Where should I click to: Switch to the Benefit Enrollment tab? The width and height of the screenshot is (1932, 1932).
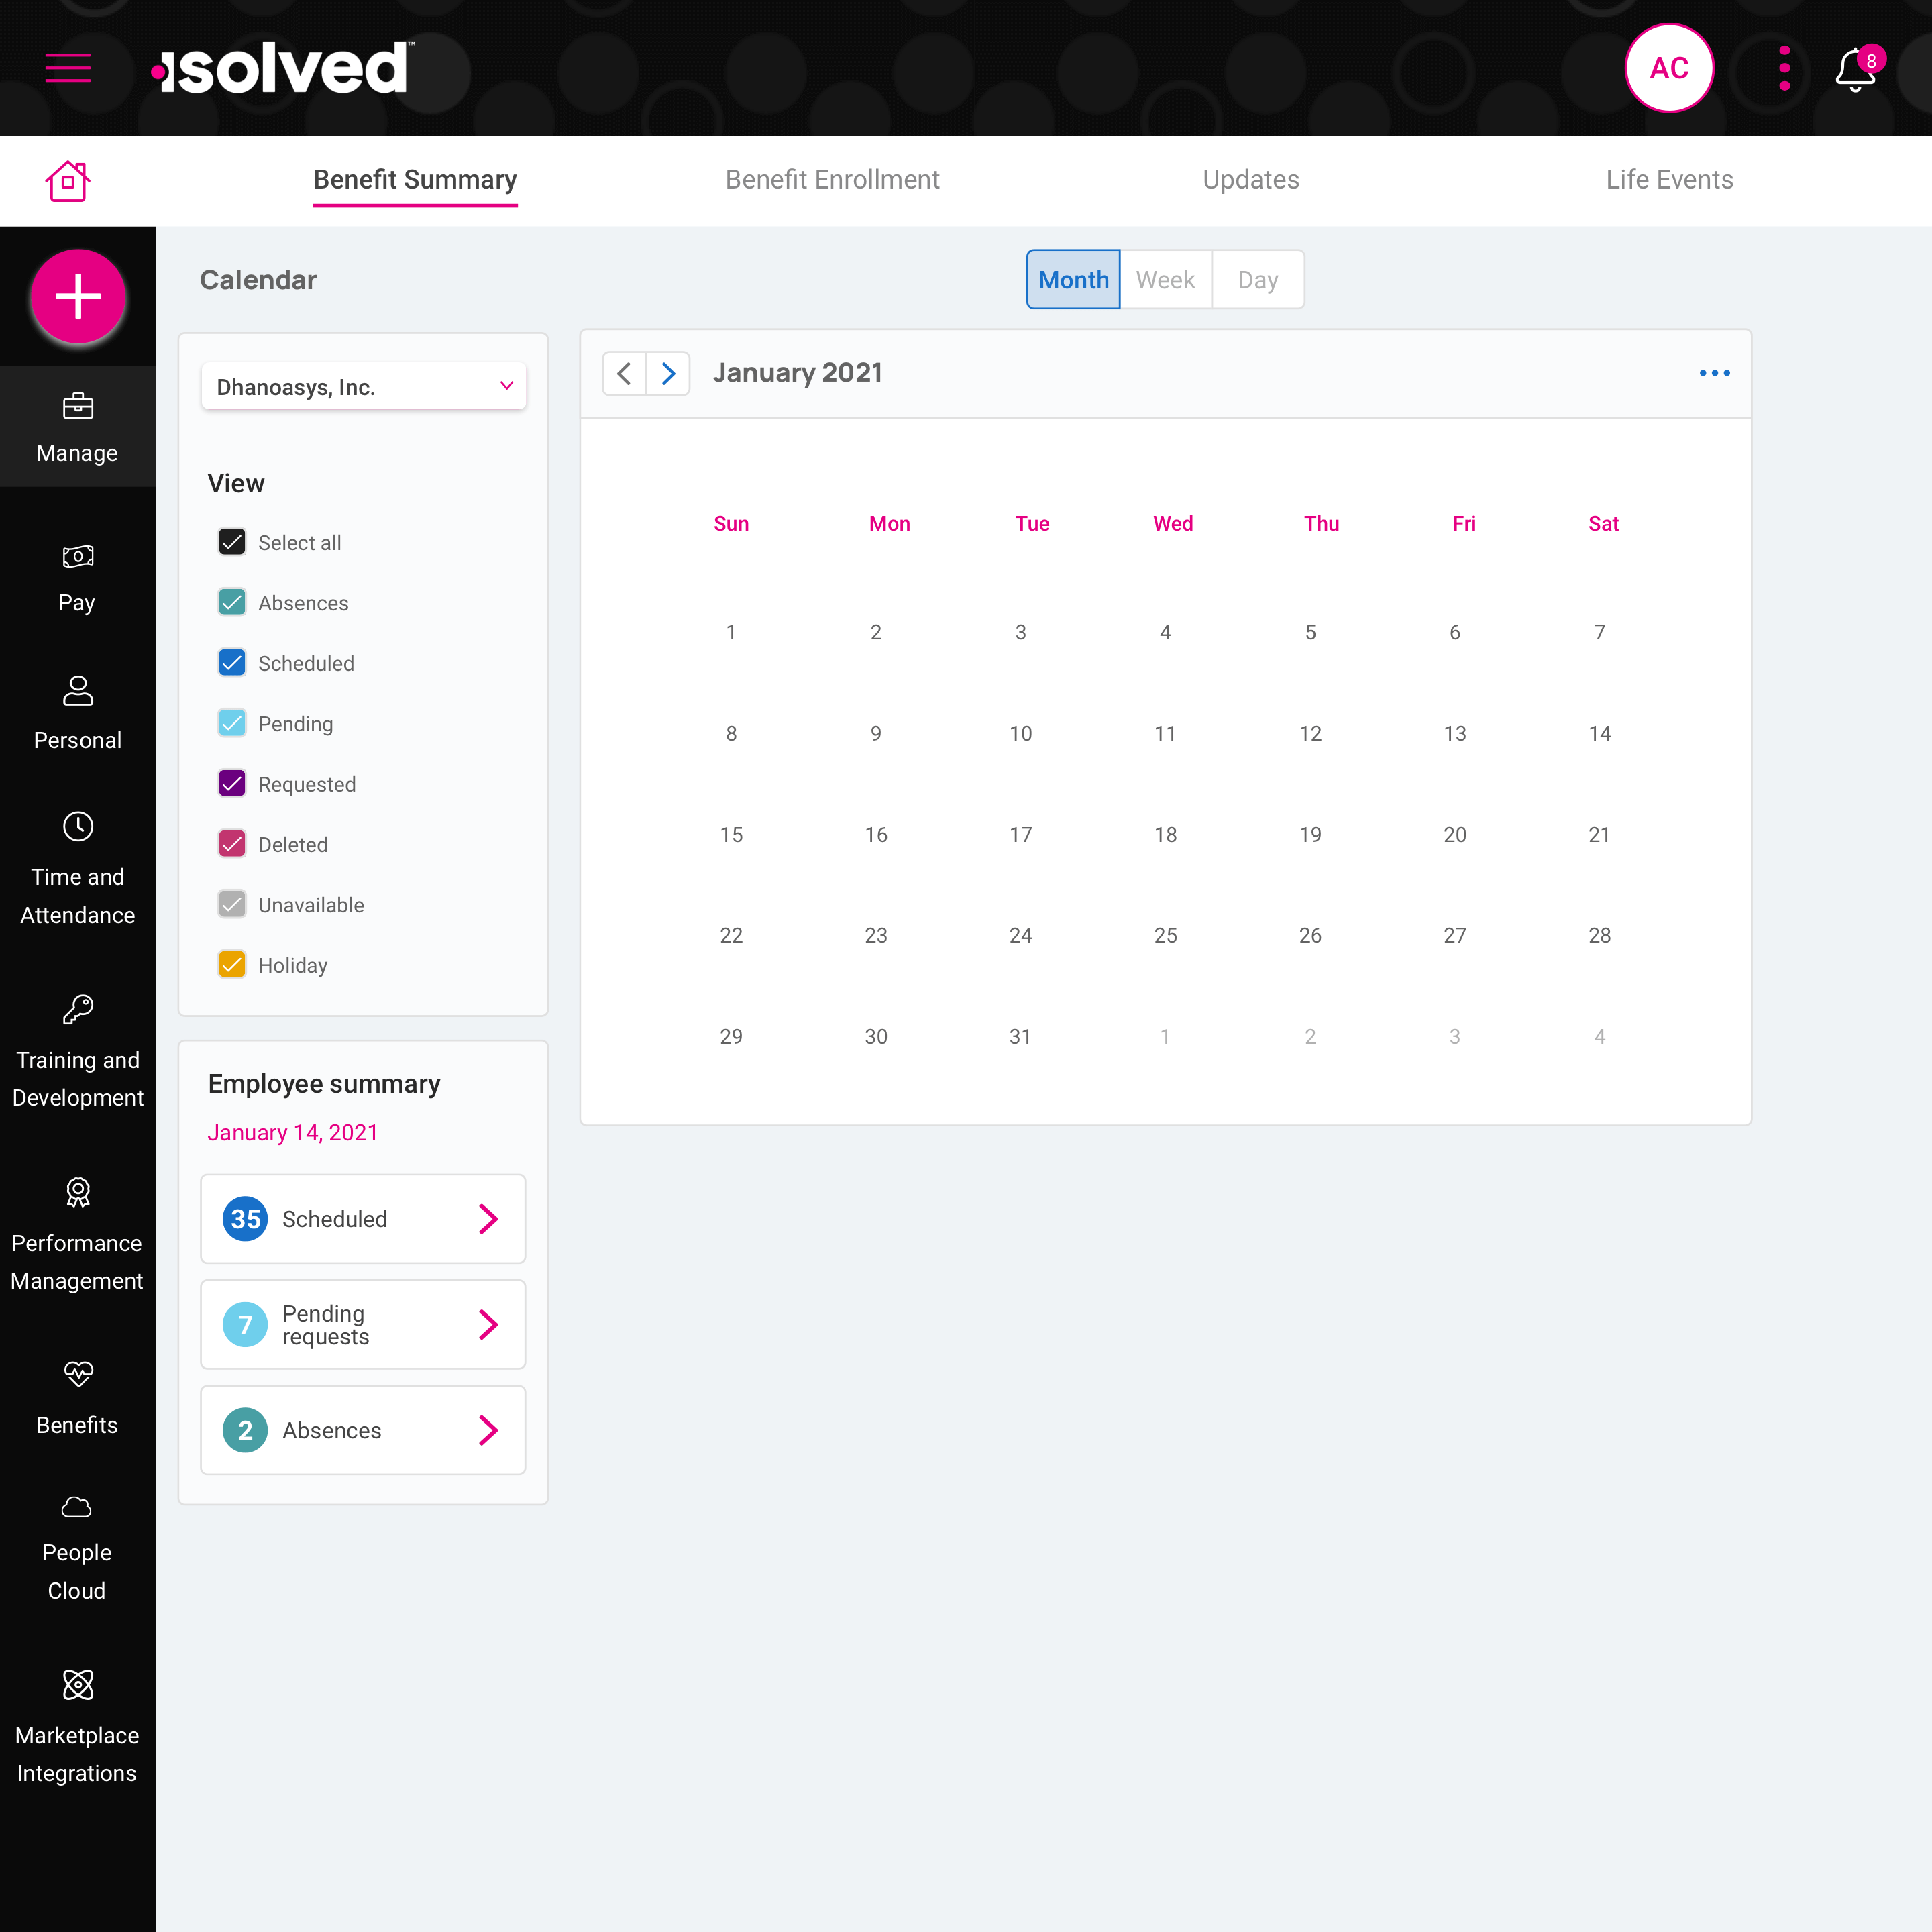[833, 178]
